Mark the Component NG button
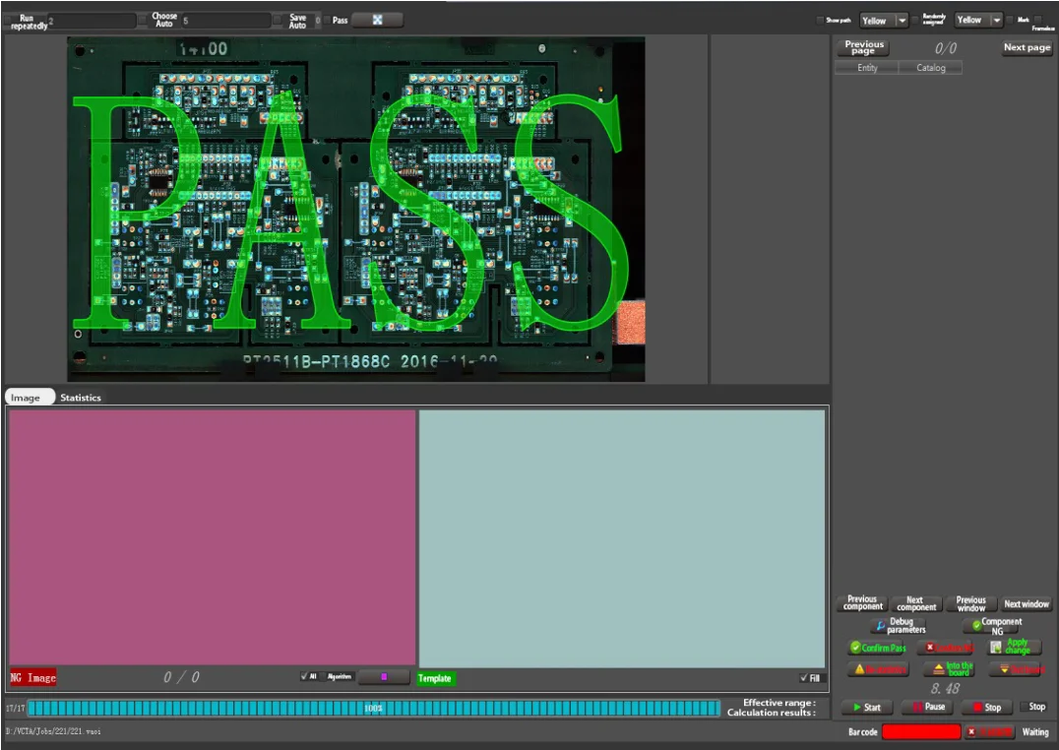This screenshot has height=750, width=1059. click(993, 626)
